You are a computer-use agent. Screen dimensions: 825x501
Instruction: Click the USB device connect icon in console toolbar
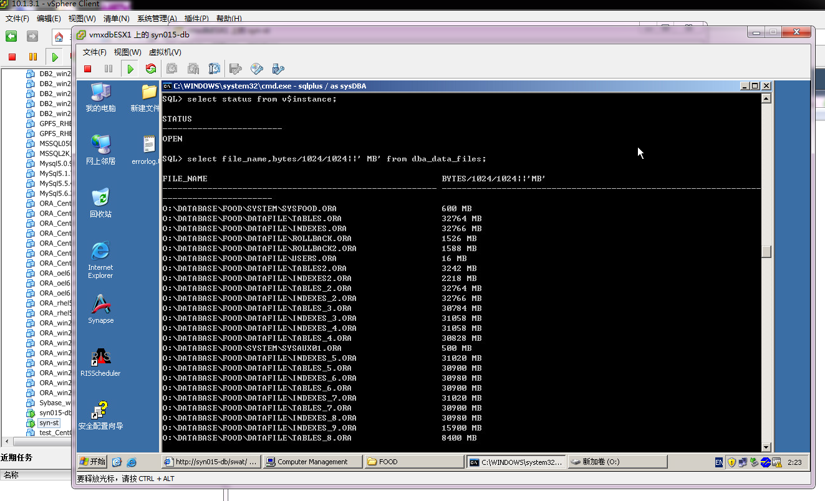click(278, 69)
